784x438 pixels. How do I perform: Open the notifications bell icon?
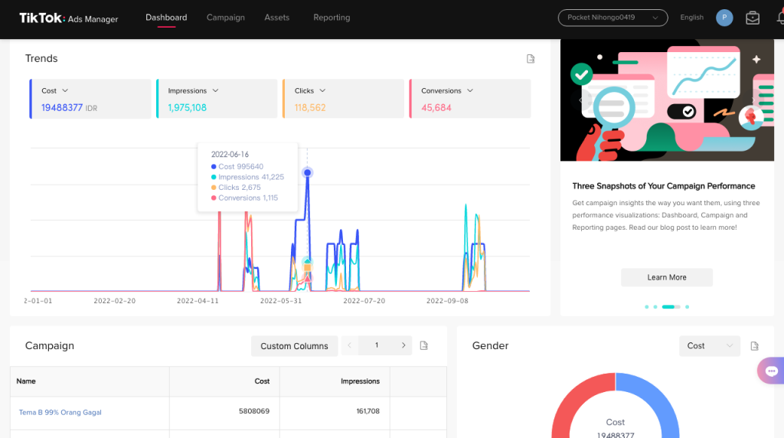779,18
